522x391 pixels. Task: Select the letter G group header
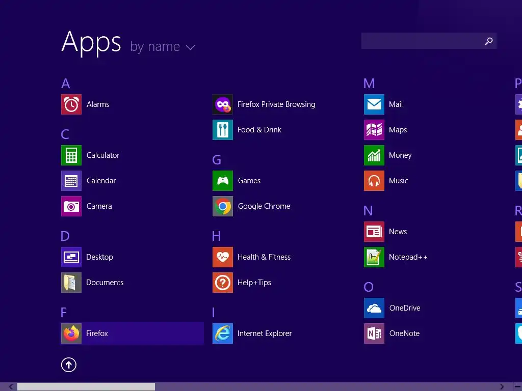pos(217,160)
